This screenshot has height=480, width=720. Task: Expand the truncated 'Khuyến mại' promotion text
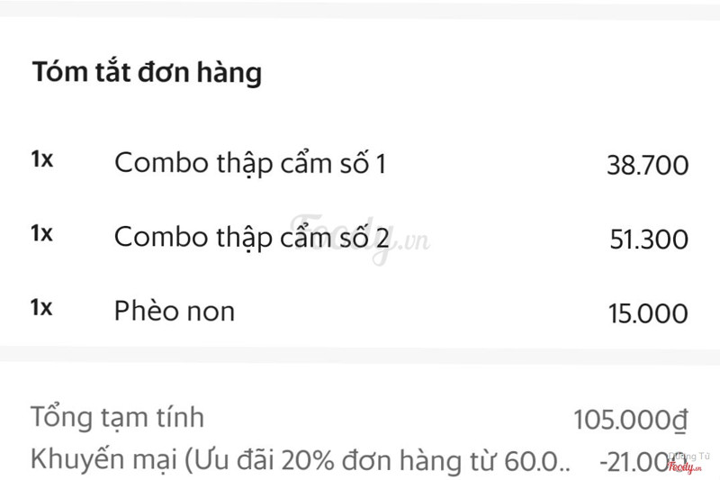(x=301, y=459)
